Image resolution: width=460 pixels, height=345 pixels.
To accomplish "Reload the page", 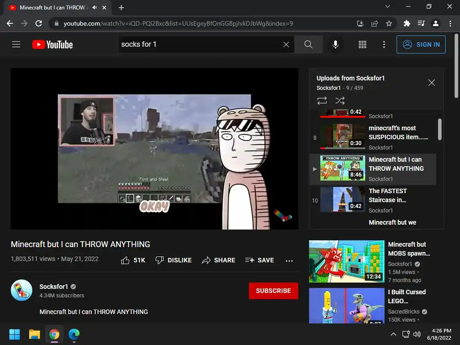I will pyautogui.click(x=39, y=23).
